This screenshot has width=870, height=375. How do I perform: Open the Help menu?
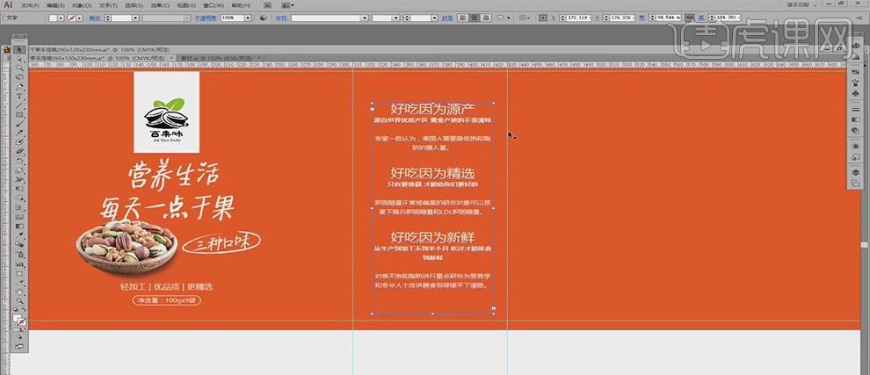coord(240,5)
